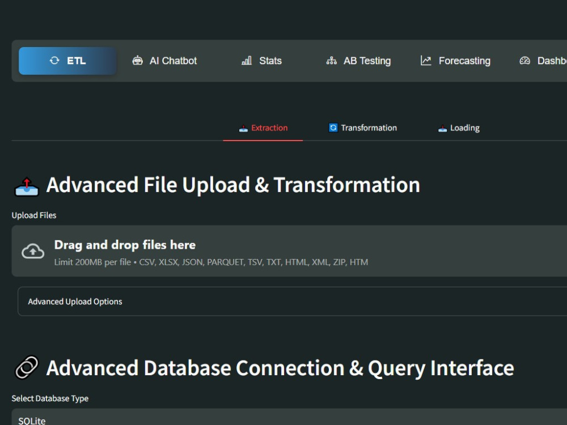Click the blue sync icon on Transformation
Screen dimensions: 567x425
[x=333, y=127]
